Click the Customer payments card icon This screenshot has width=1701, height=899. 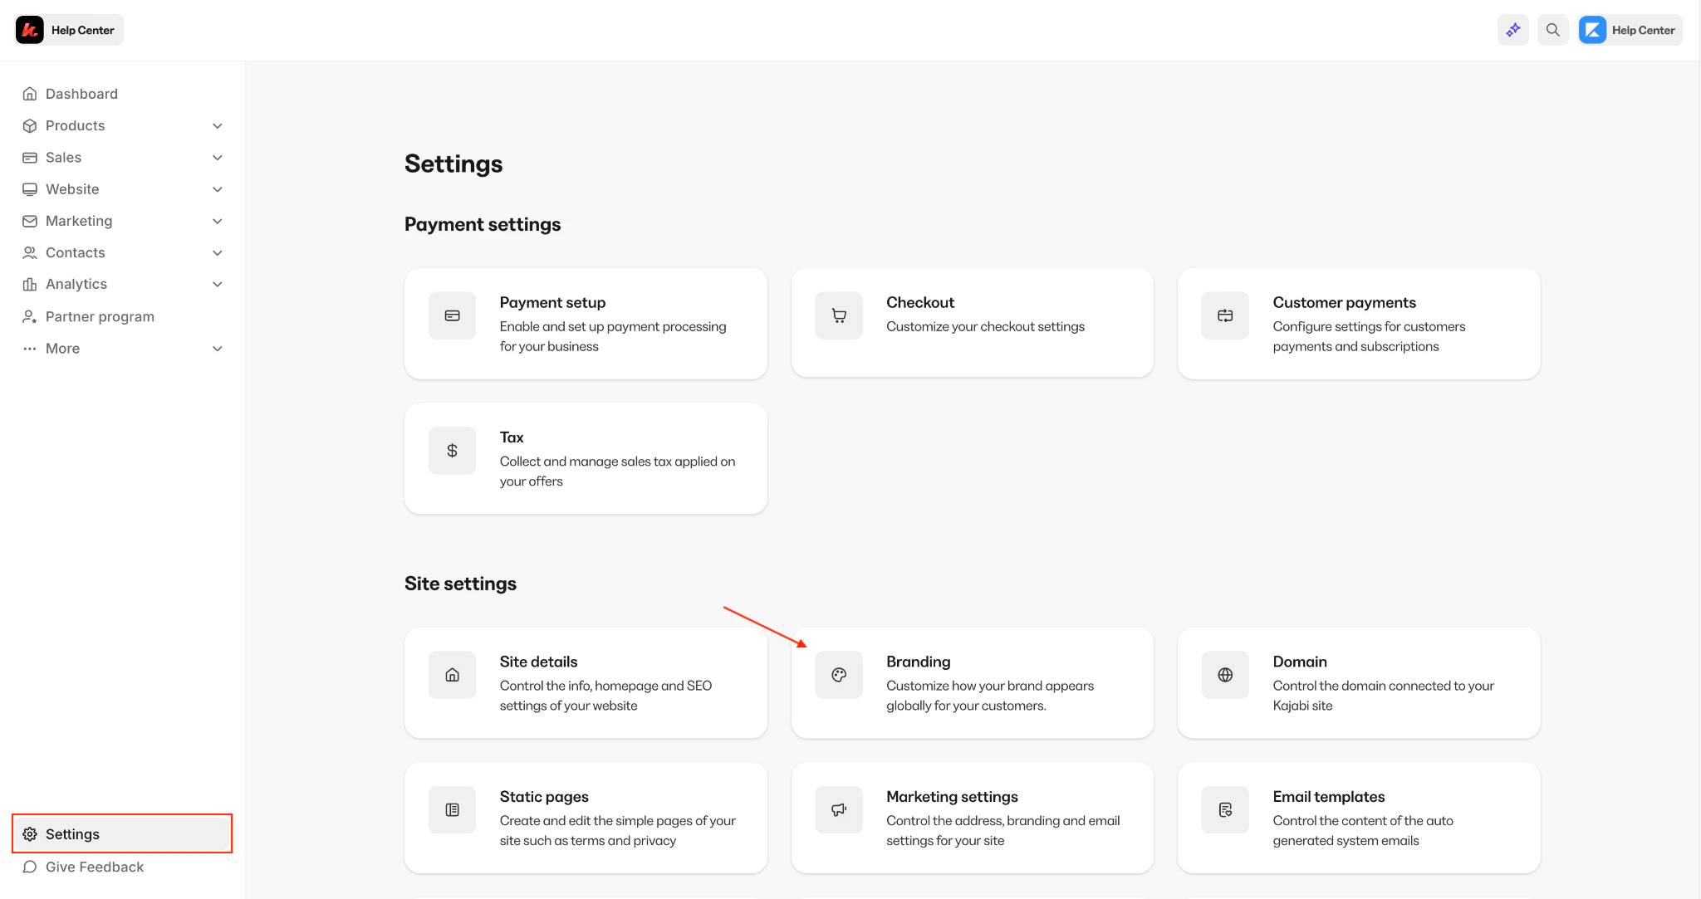(x=1225, y=315)
